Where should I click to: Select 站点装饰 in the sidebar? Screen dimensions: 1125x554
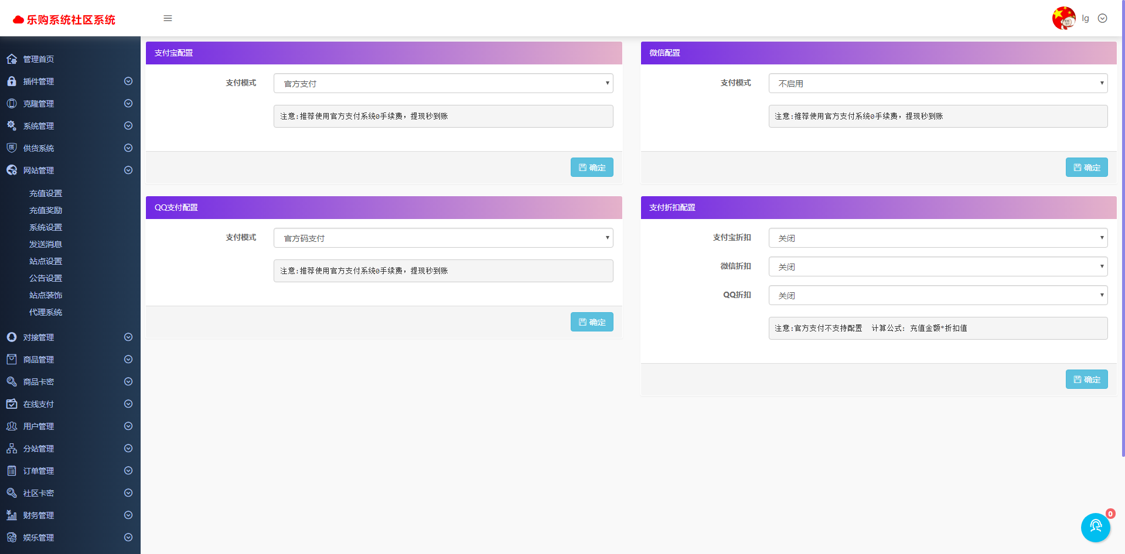[x=45, y=295]
